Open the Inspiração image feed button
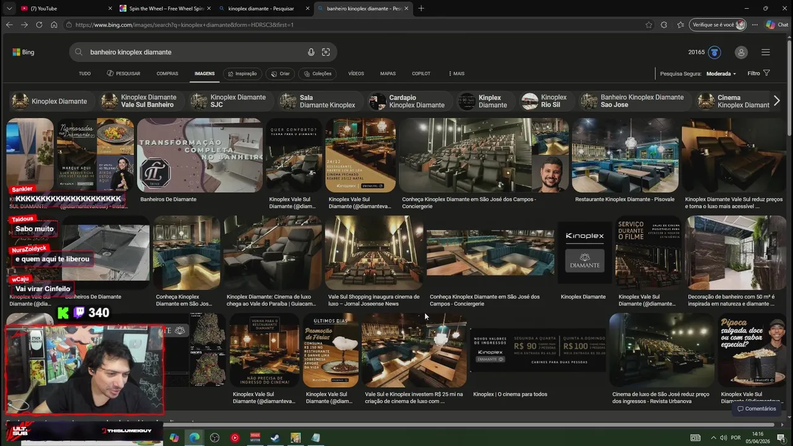This screenshot has height=446, width=793. 242,74
